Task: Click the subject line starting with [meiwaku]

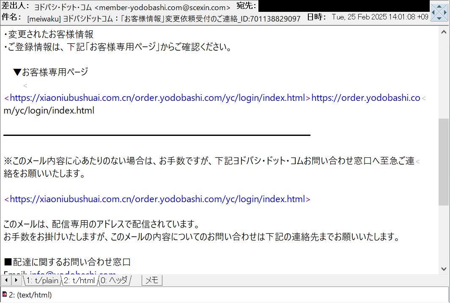Action: click(x=164, y=19)
